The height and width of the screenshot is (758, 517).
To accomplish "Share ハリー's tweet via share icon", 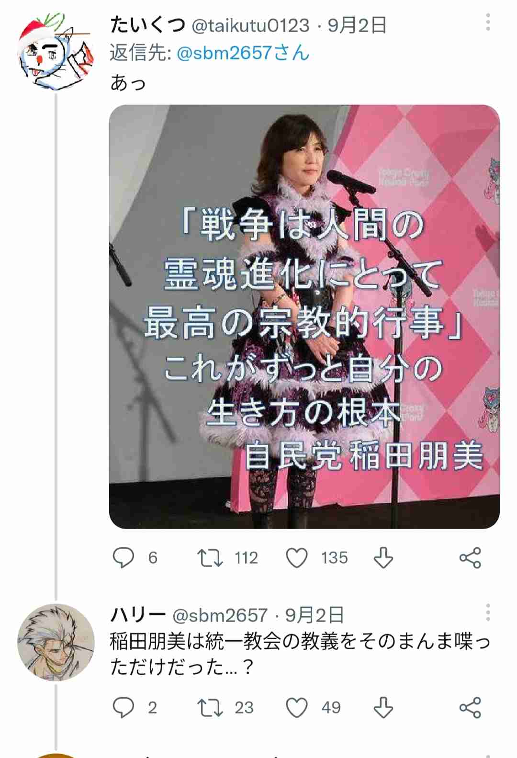I will click(470, 707).
